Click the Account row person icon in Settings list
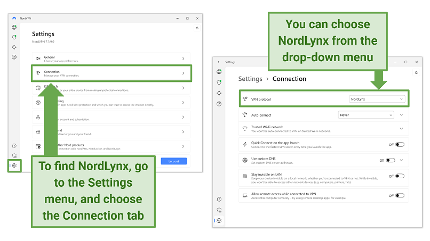Viewport: 430px width, 241px height. click(38, 117)
